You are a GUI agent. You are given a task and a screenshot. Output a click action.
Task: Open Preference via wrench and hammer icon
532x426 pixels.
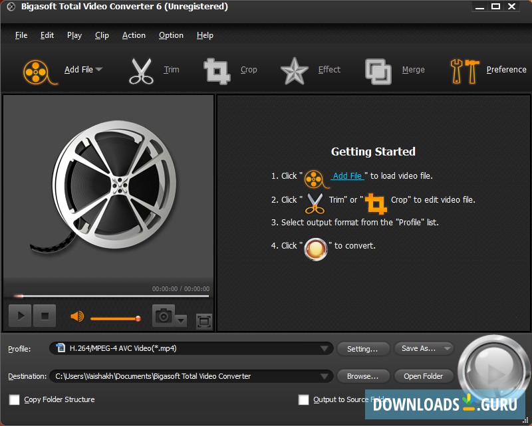(x=464, y=71)
